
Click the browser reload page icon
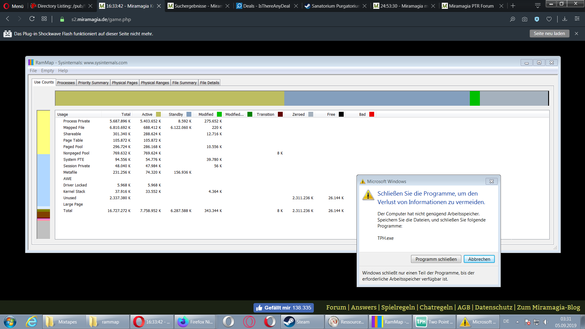32,19
